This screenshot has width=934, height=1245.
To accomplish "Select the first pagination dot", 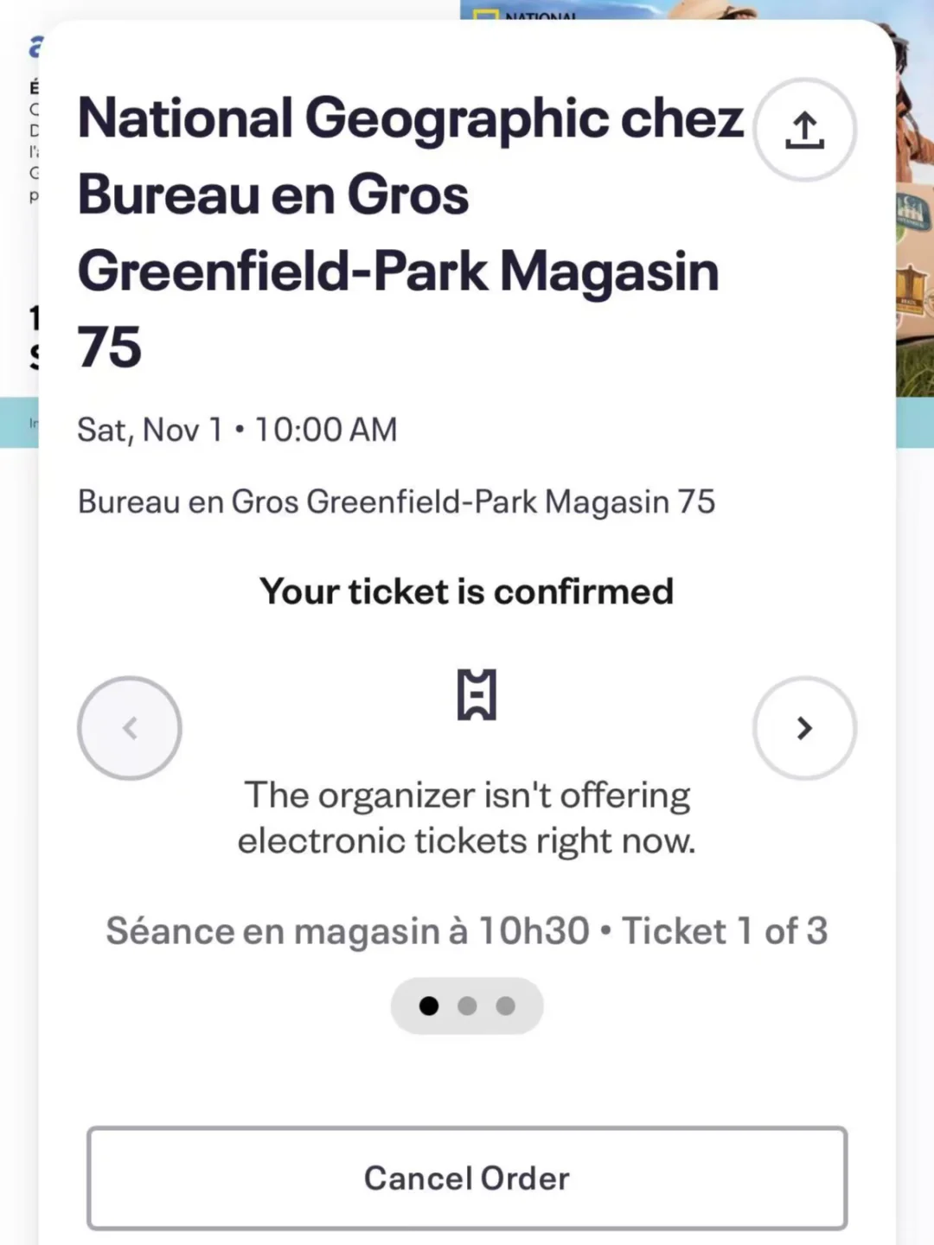I will coord(429,1006).
